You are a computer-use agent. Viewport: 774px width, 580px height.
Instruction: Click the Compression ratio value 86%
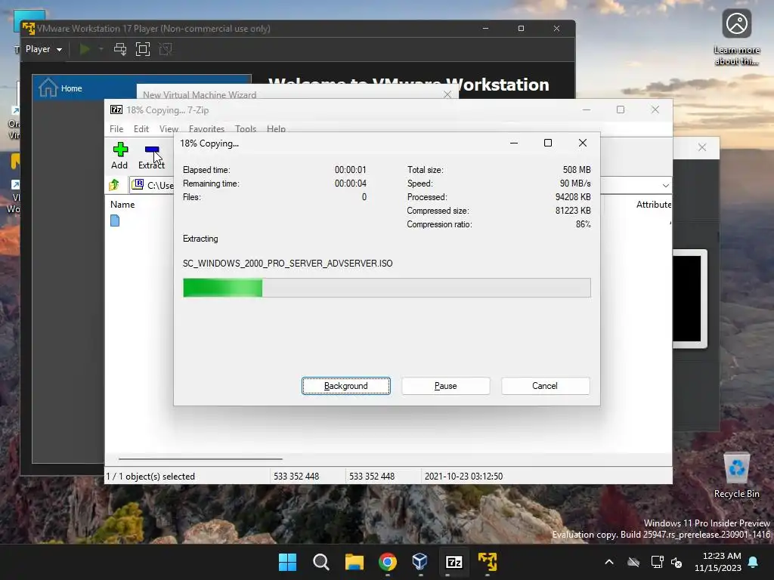pyautogui.click(x=583, y=224)
